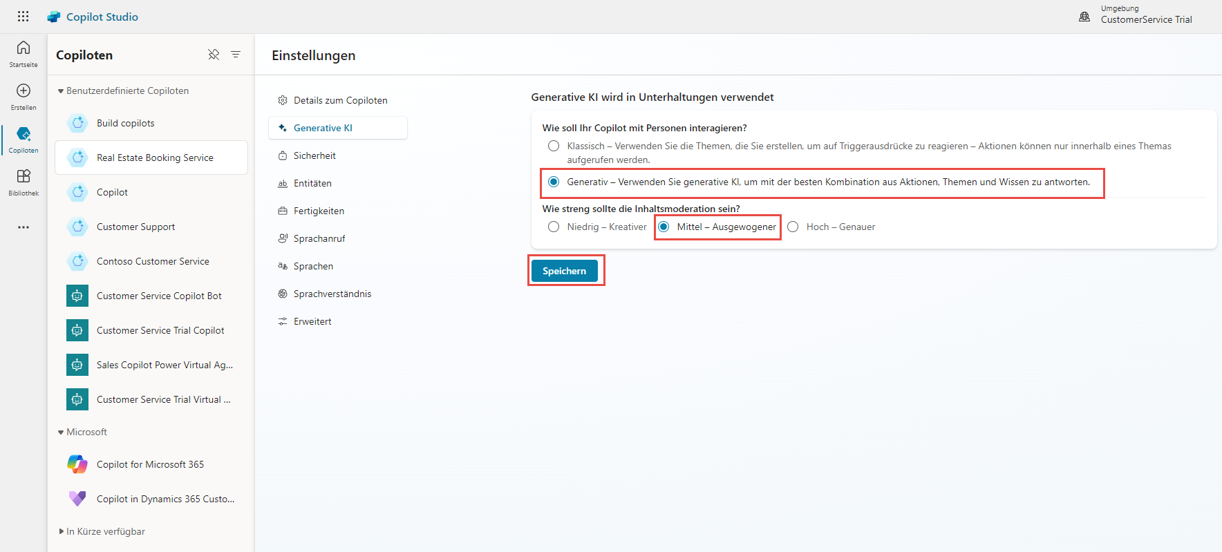The width and height of the screenshot is (1222, 552).
Task: Choose Hoch – Genauer moderation
Action: [x=793, y=227]
